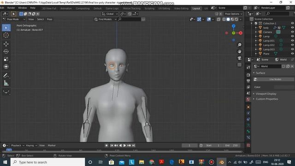295x166 pixels.
Task: Uncheck the Collection 1 exclude checkbox
Action: click(x=256, y=24)
